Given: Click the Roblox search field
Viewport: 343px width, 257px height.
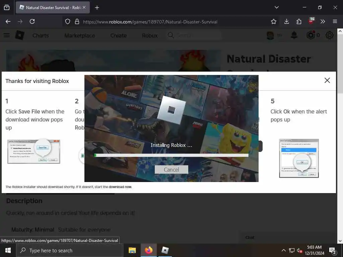Looking at the screenshot, I should (195, 35).
